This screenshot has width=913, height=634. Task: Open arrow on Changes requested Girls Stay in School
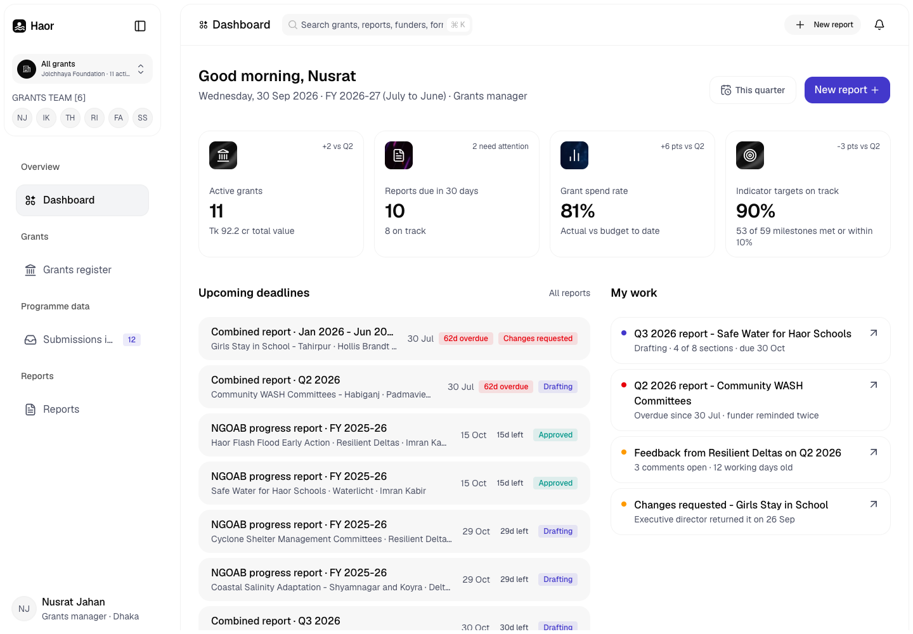click(874, 504)
